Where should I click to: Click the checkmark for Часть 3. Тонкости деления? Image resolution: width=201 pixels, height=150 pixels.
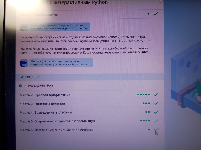pos(156,103)
